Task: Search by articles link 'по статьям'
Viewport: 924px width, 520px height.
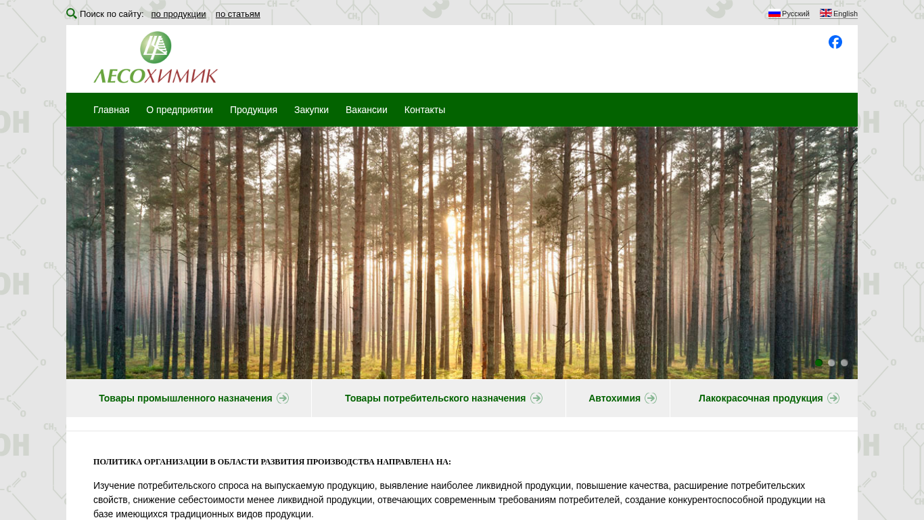Action: point(238,14)
